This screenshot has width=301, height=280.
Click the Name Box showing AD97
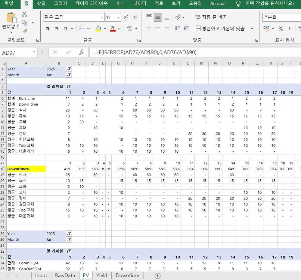[x=19, y=53]
